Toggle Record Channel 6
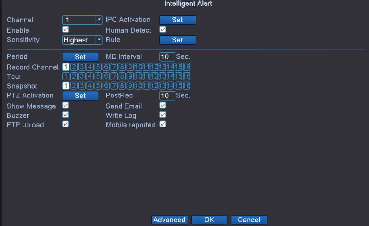 click(x=106, y=67)
